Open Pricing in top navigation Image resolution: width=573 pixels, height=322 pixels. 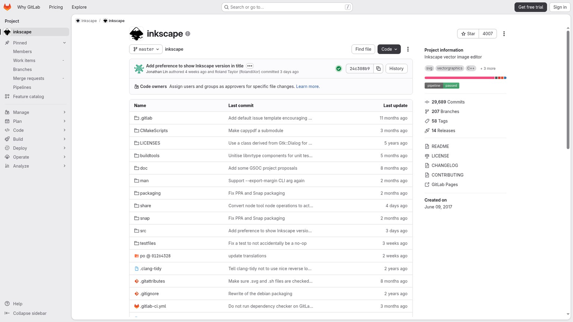[x=56, y=7]
